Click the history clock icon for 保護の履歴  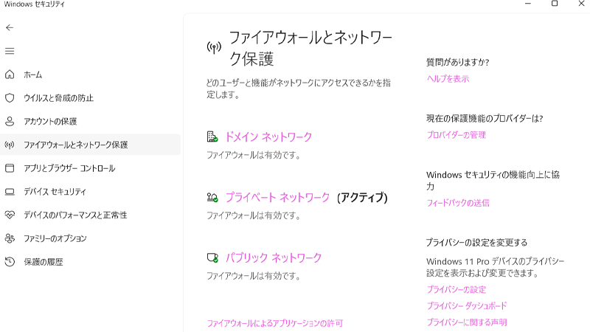click(x=10, y=262)
